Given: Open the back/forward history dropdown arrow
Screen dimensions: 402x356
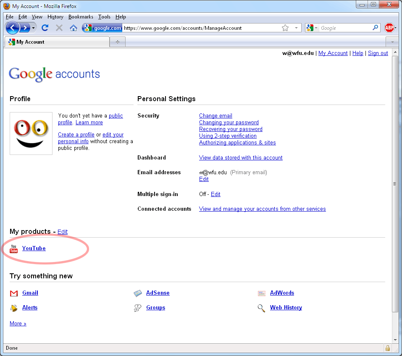Looking at the screenshot, I should 33,28.
